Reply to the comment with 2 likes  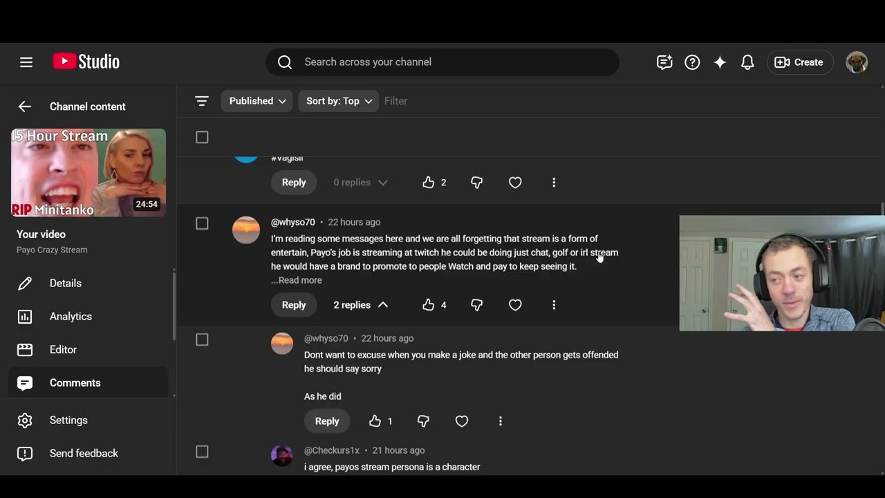tap(294, 183)
